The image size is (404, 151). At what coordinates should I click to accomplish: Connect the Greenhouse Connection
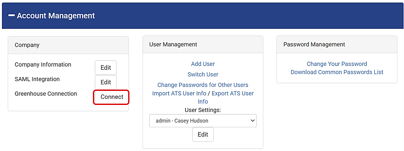[112, 97]
